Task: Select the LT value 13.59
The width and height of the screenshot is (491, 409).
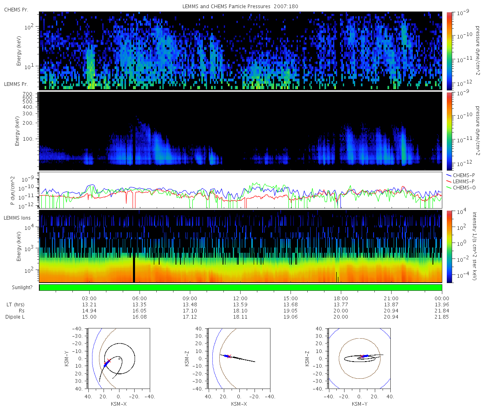Action: click(x=240, y=305)
